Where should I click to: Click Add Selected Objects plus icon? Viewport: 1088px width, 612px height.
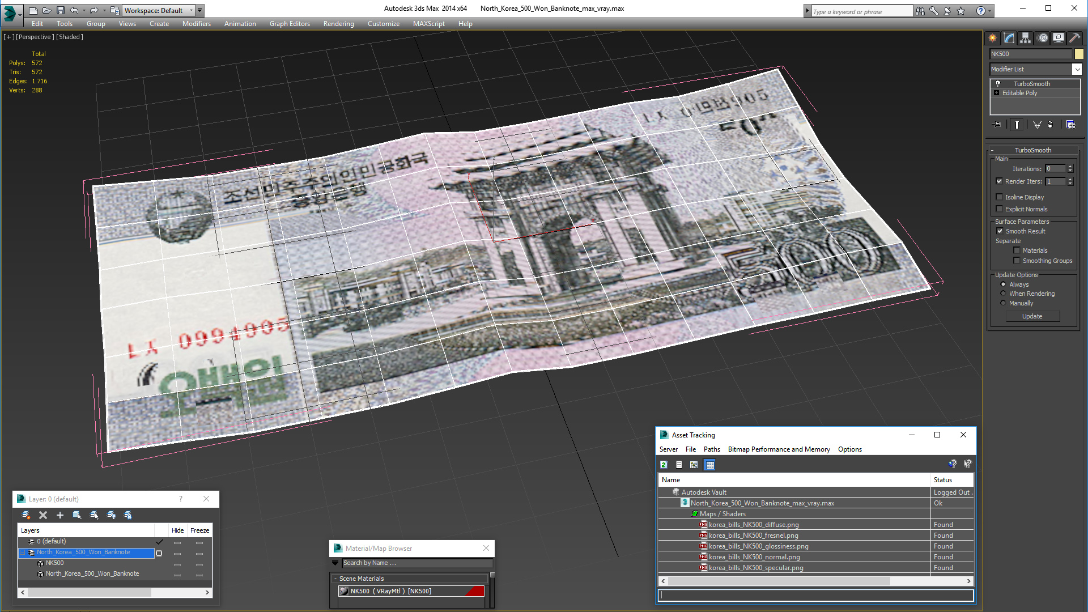click(60, 515)
